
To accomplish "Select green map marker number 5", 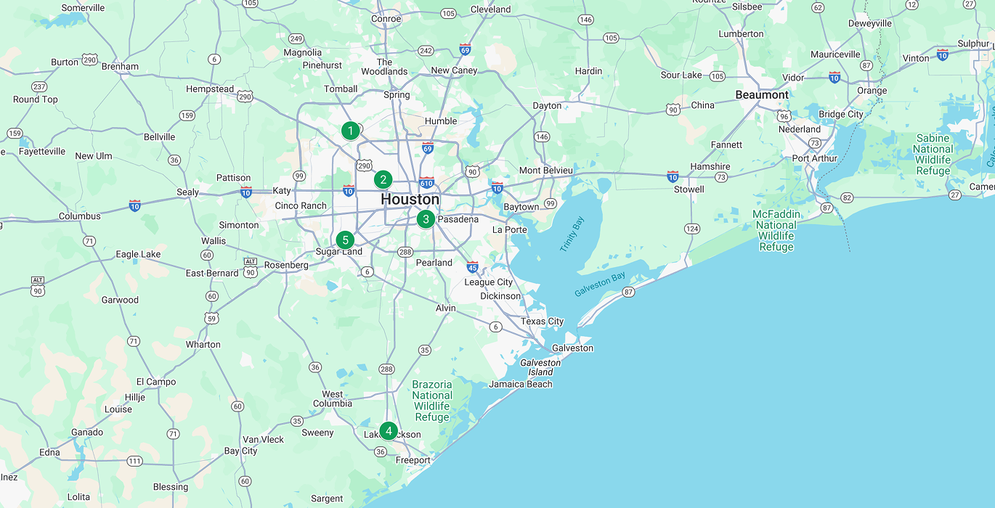I will tap(345, 240).
